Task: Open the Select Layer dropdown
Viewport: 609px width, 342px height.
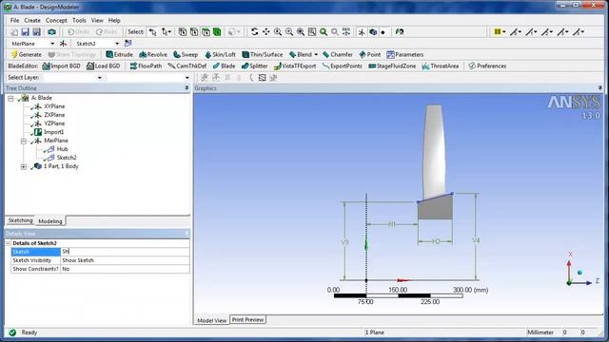Action: pos(99,78)
